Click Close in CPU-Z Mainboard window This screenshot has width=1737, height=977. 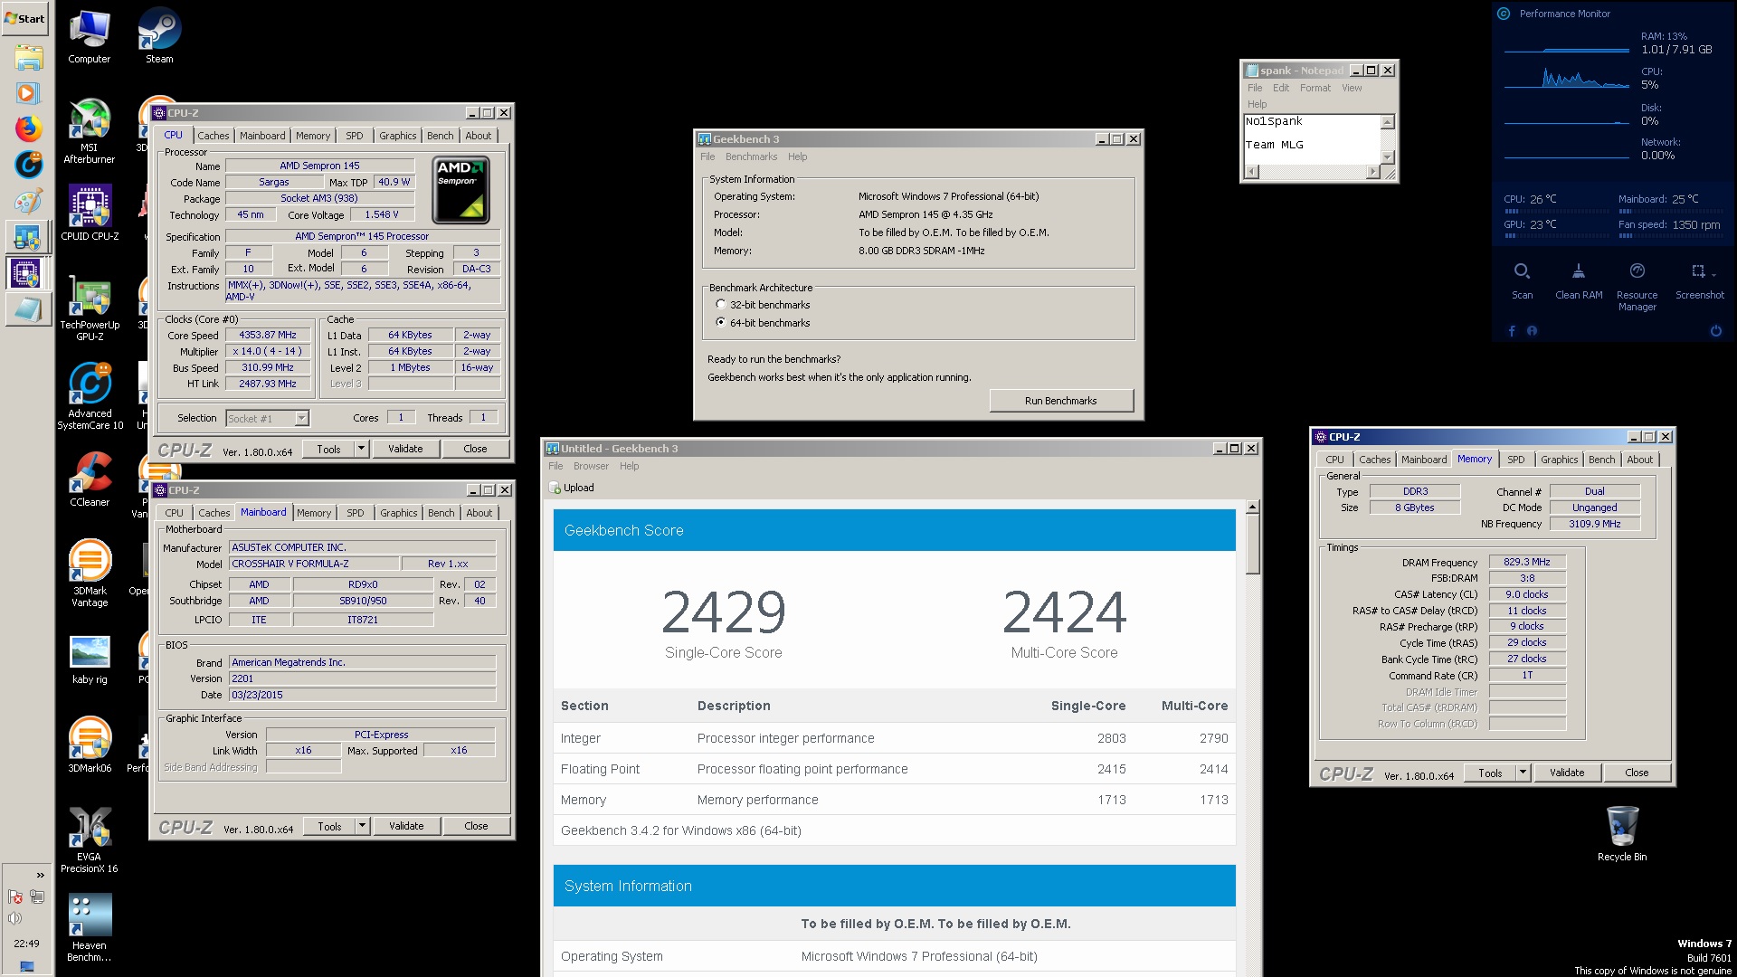[x=476, y=826]
